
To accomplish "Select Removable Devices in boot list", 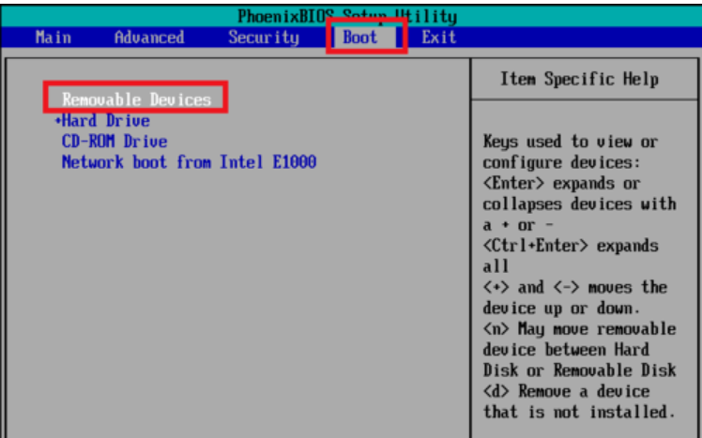I will [x=136, y=98].
